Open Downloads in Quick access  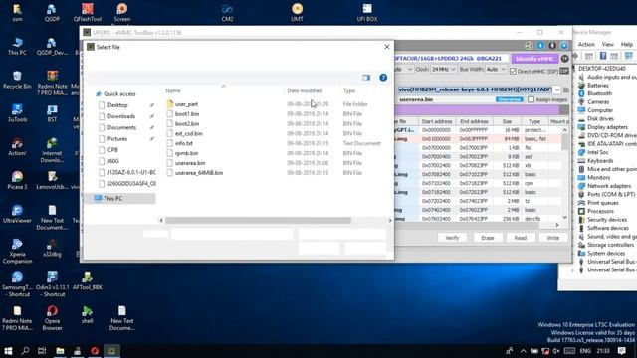pos(121,116)
